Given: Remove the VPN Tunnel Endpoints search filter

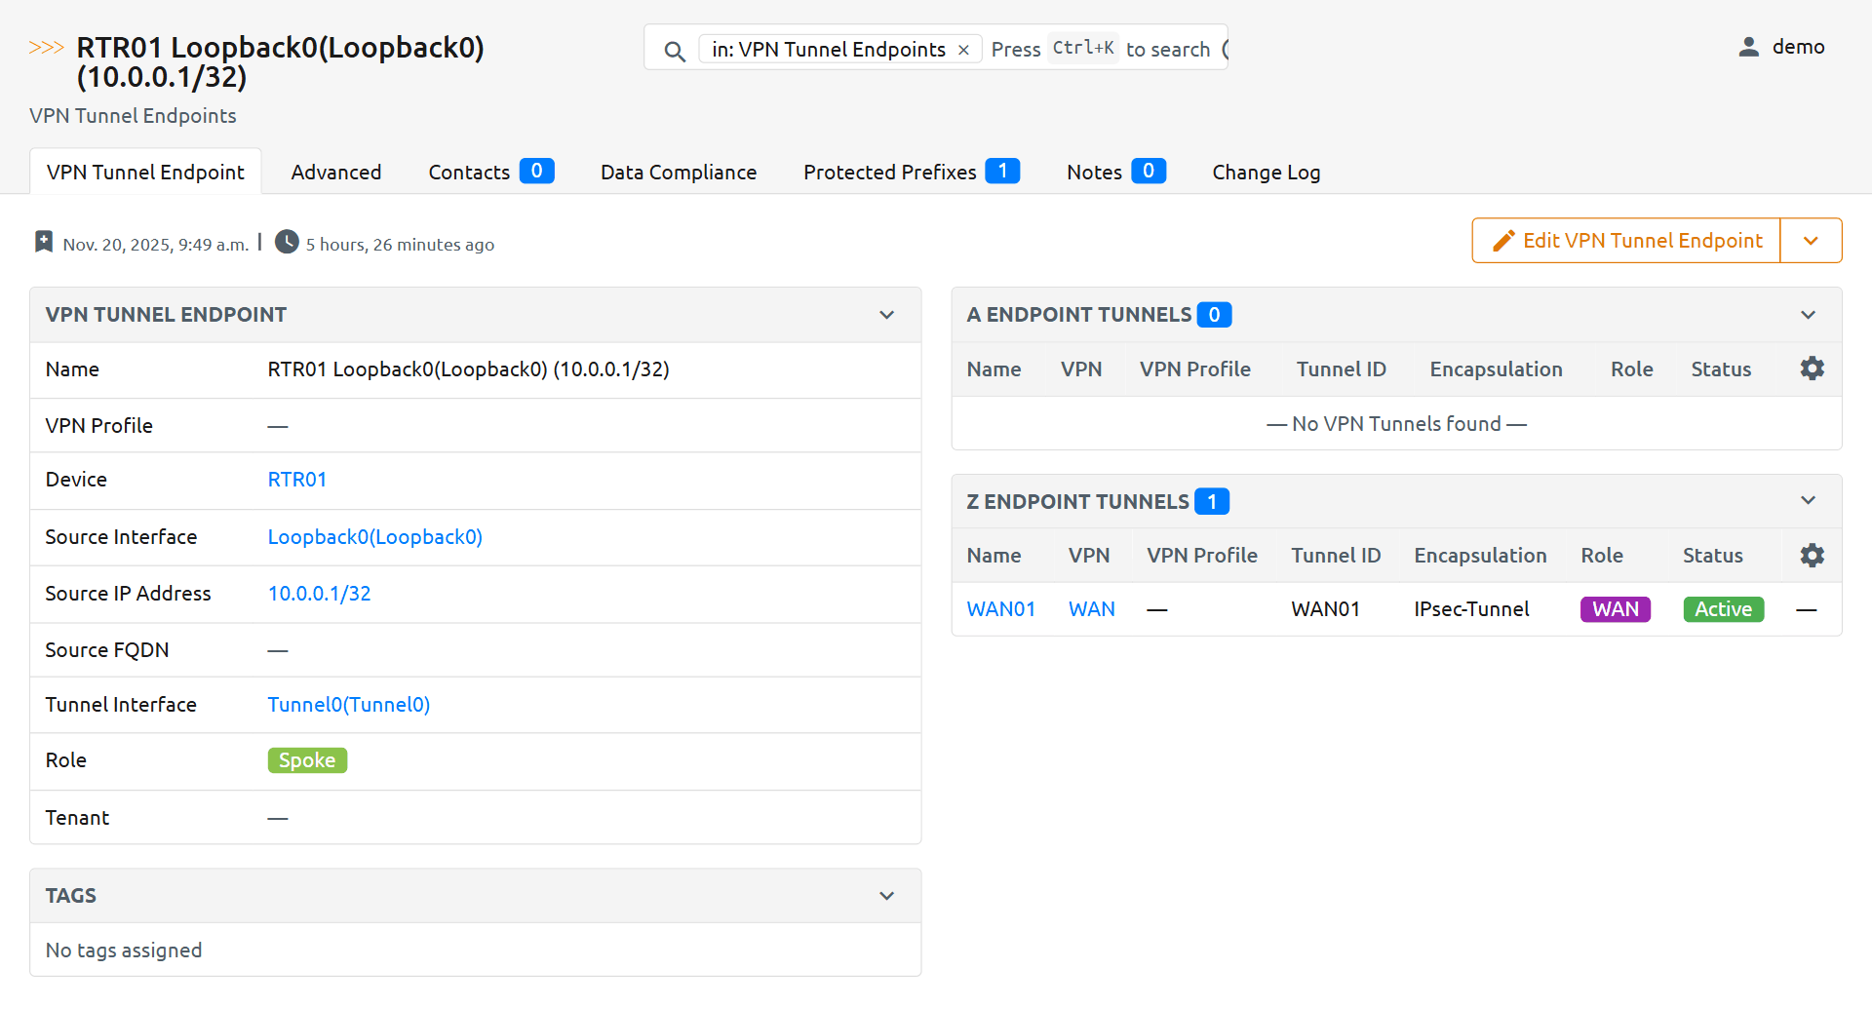Looking at the screenshot, I should point(963,50).
